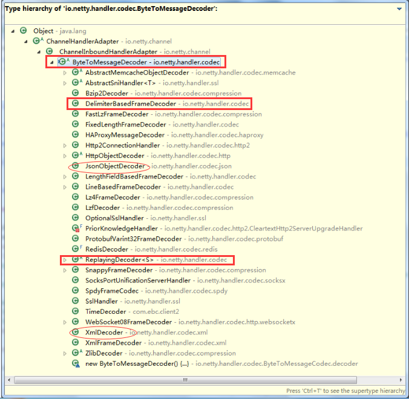Click the DelimiterBasedFrameDecoder class icon
The image size is (409, 399).
76,103
